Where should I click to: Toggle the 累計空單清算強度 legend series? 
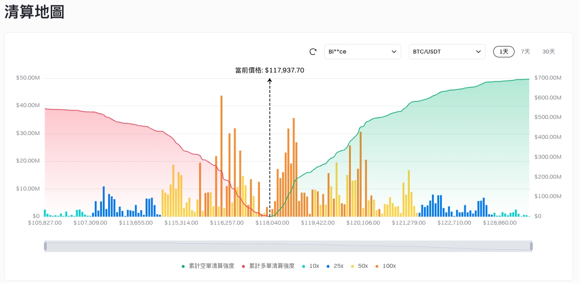pos(211,266)
